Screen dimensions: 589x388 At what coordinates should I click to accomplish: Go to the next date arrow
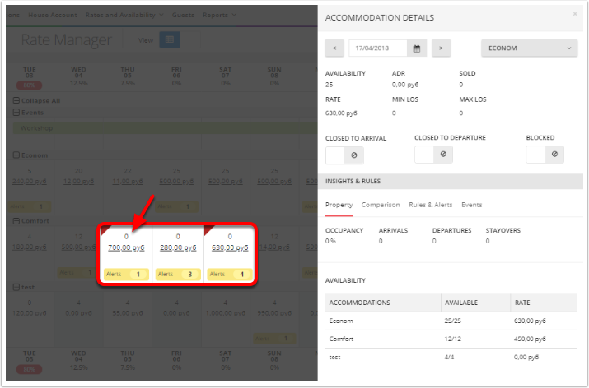tap(441, 48)
